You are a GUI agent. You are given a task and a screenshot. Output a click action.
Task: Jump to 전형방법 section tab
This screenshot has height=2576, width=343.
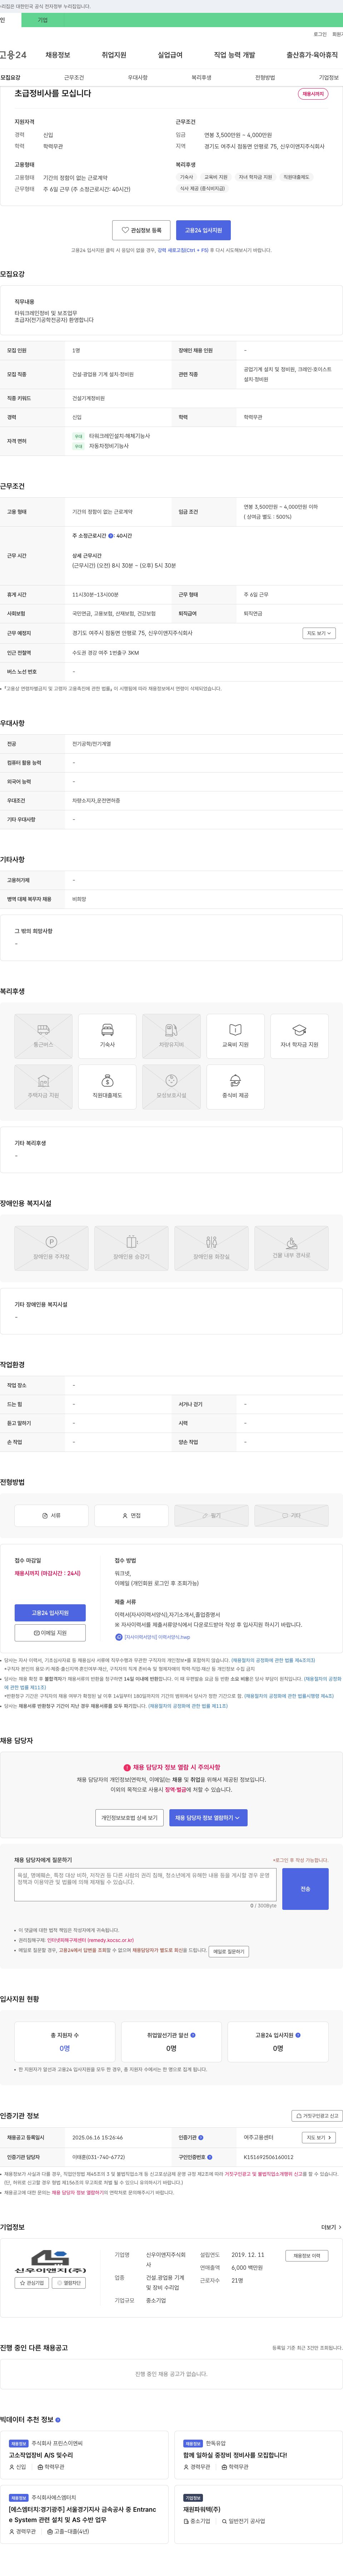[x=265, y=77]
